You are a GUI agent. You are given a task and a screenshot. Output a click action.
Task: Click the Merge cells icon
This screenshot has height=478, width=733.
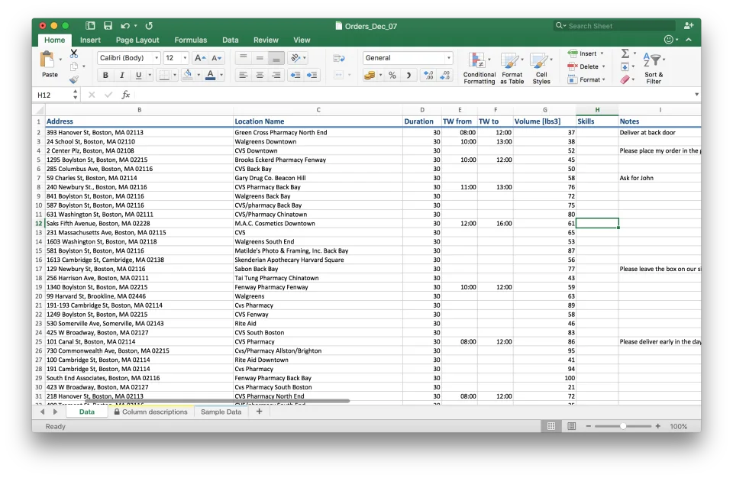coord(339,75)
